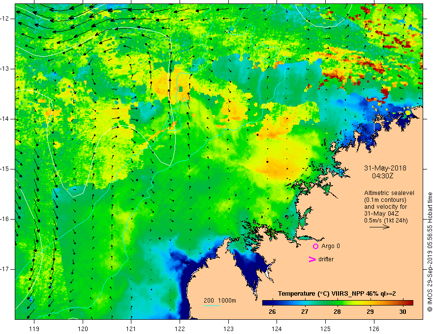Click the longitude axis label 120
The image size is (433, 334).
tap(83, 329)
